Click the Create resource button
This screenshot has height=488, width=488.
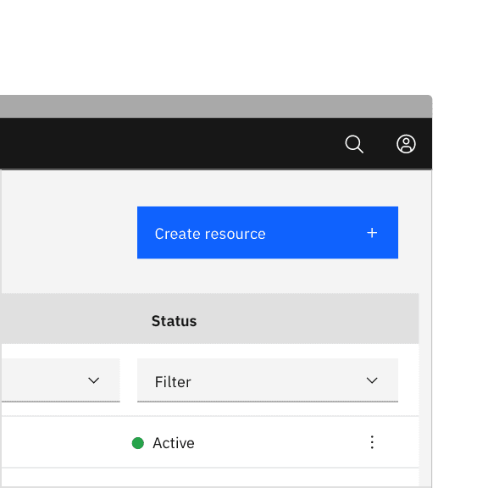(x=268, y=232)
